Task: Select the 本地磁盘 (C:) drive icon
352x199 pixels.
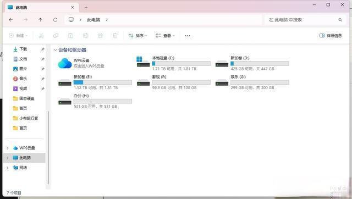Action: pyautogui.click(x=143, y=62)
